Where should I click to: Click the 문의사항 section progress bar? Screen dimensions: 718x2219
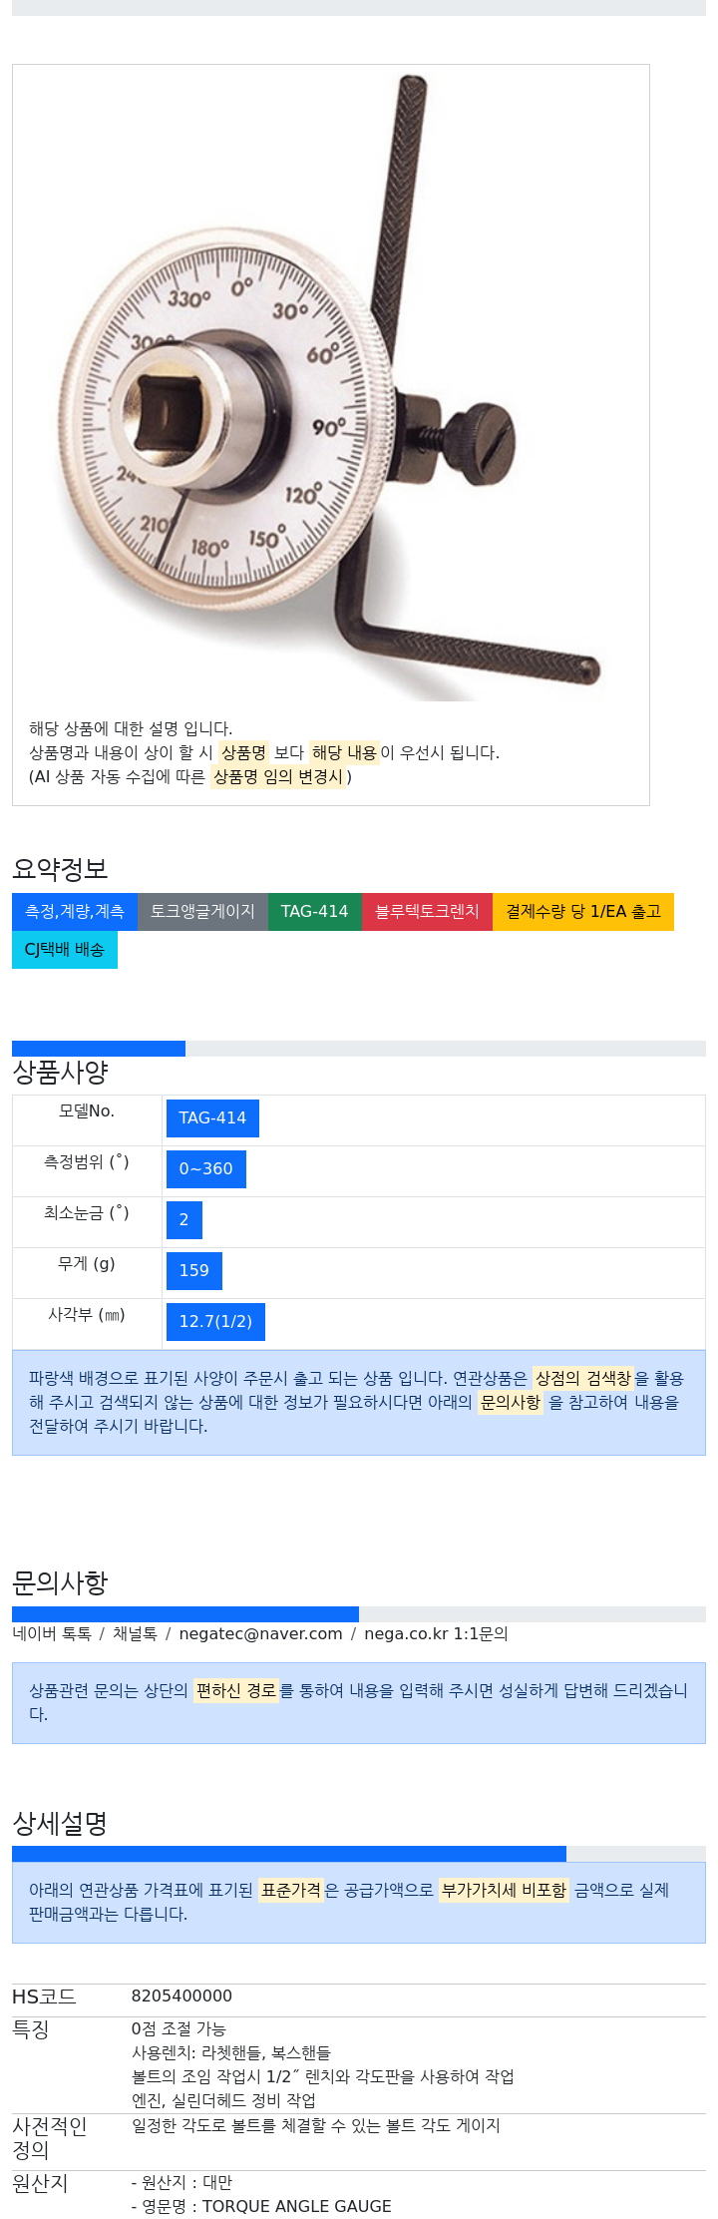[185, 1614]
